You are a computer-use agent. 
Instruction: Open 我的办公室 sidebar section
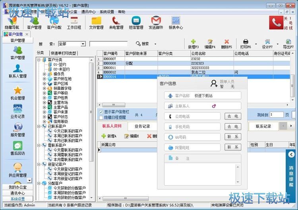pos(17,187)
